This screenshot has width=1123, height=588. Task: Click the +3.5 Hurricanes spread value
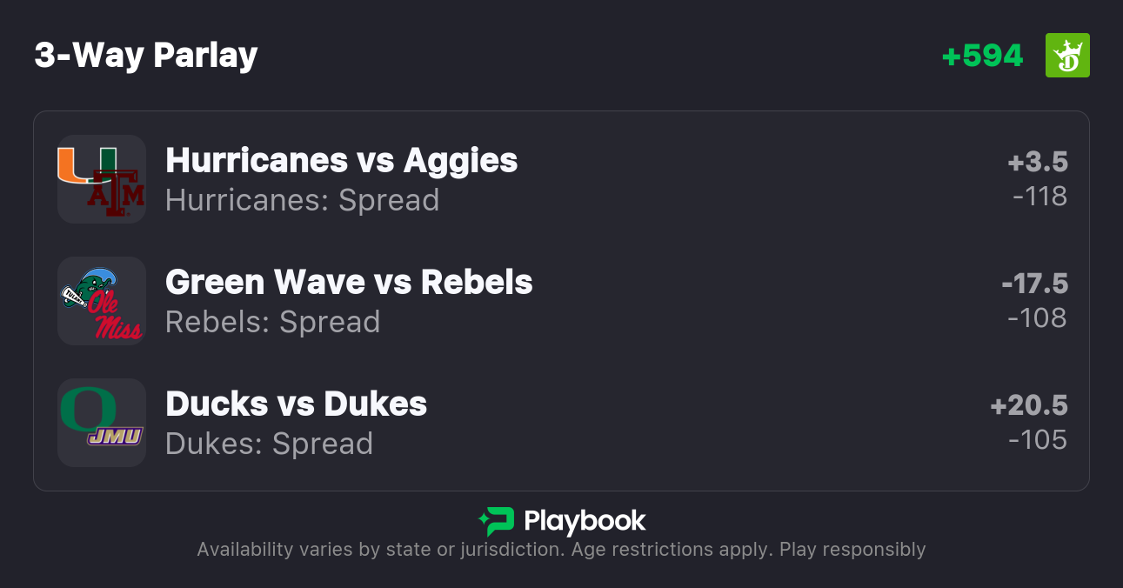pyautogui.click(x=1037, y=162)
